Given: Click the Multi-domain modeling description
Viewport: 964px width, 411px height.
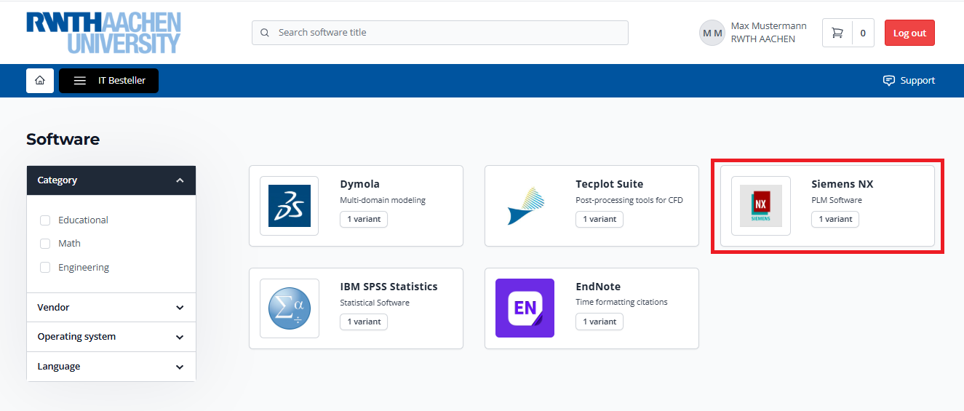Looking at the screenshot, I should [x=383, y=200].
